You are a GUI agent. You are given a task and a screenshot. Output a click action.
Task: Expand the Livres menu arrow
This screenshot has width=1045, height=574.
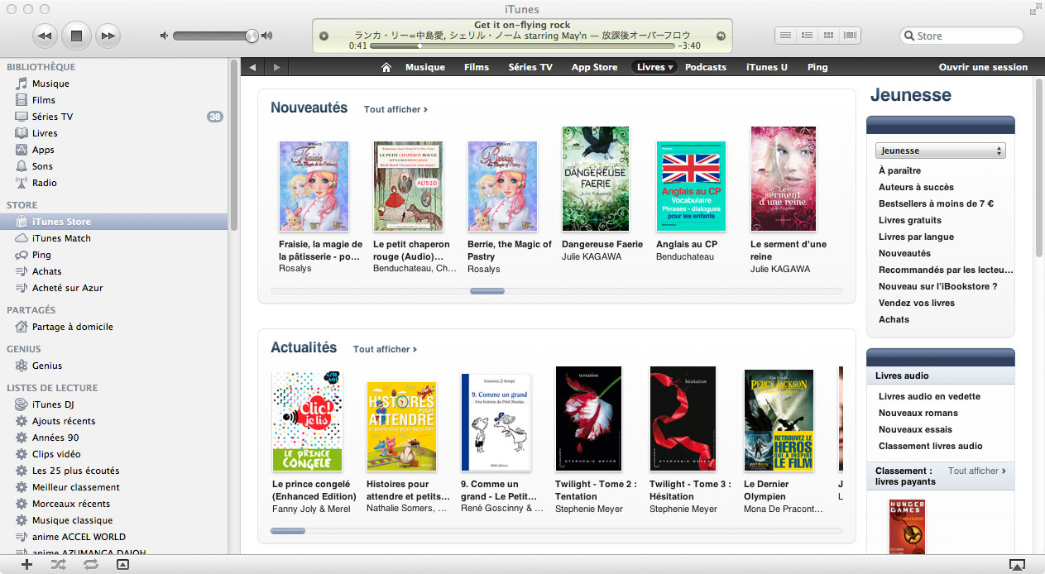tap(670, 68)
